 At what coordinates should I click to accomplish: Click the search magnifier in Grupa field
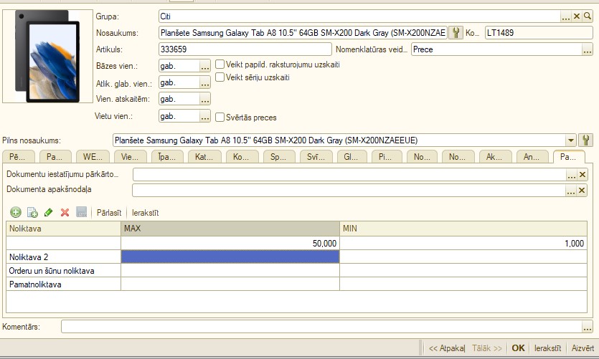pyautogui.click(x=588, y=16)
